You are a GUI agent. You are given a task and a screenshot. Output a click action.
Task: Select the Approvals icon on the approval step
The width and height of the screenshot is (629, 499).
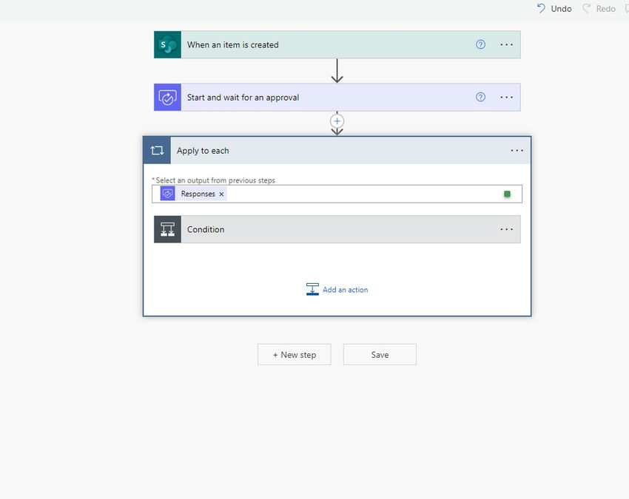click(166, 97)
